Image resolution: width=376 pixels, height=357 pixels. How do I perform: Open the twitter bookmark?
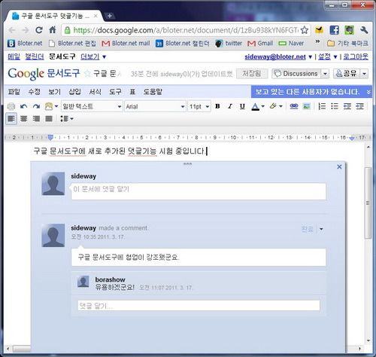229,43
